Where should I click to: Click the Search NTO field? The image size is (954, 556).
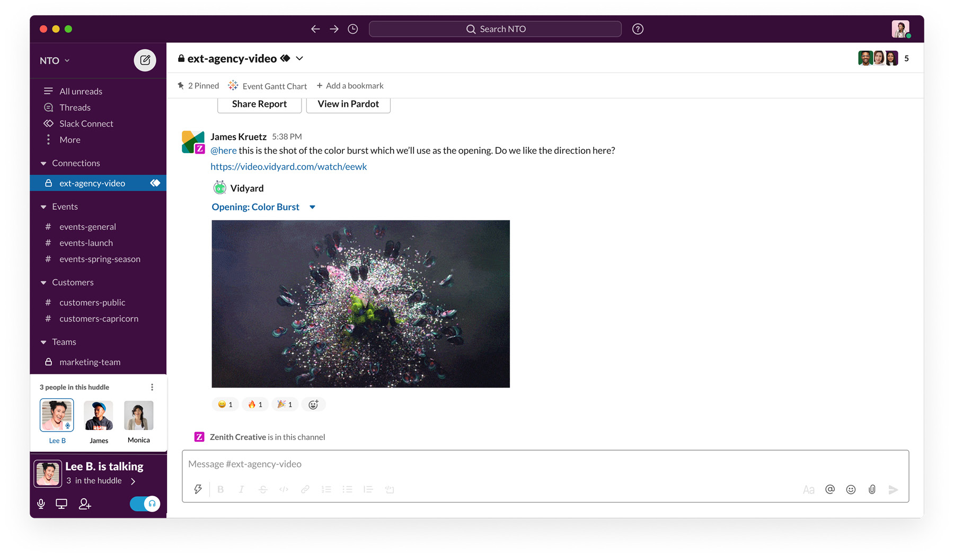tap(495, 29)
